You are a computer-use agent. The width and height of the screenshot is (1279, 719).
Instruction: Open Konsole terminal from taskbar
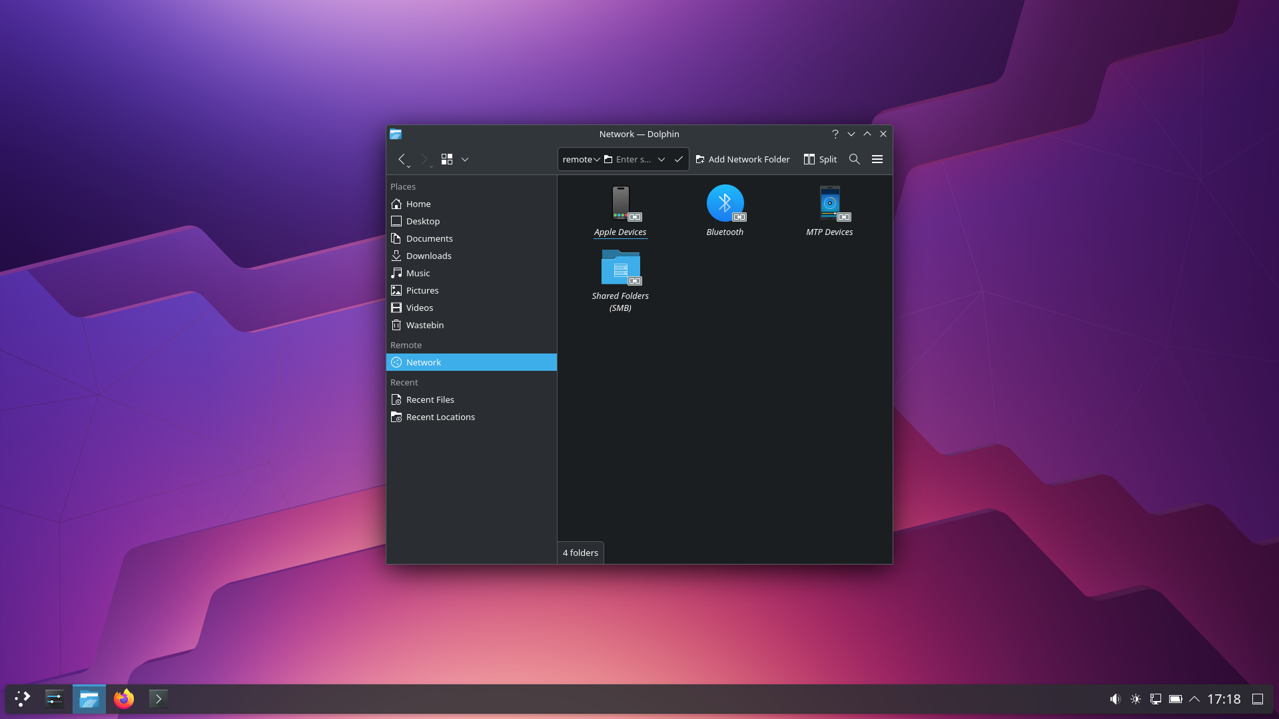point(159,699)
